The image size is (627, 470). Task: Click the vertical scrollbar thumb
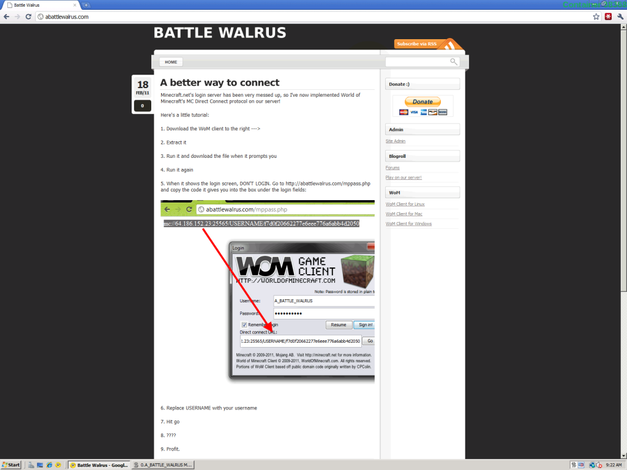[623, 161]
